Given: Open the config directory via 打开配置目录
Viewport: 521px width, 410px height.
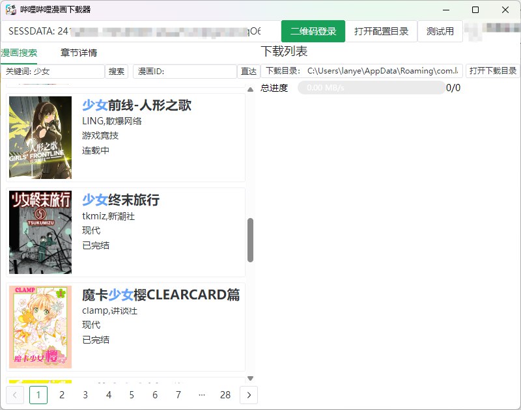Looking at the screenshot, I should pos(382,31).
